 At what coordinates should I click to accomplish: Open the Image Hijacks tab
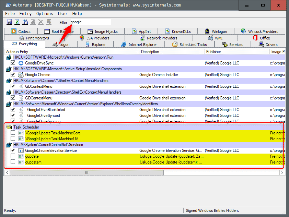click(103, 32)
